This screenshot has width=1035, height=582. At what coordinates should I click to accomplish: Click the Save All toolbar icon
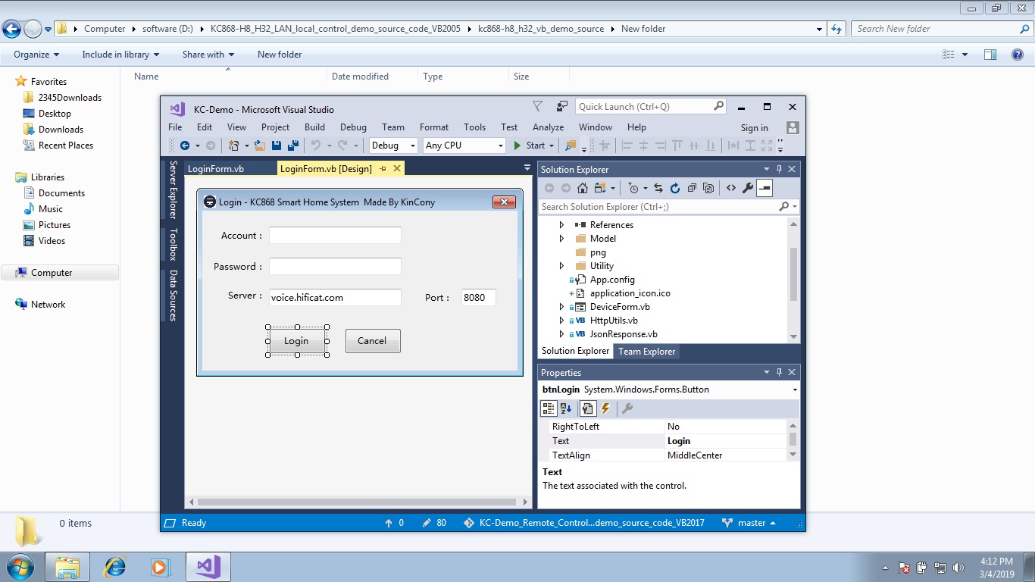coord(293,145)
